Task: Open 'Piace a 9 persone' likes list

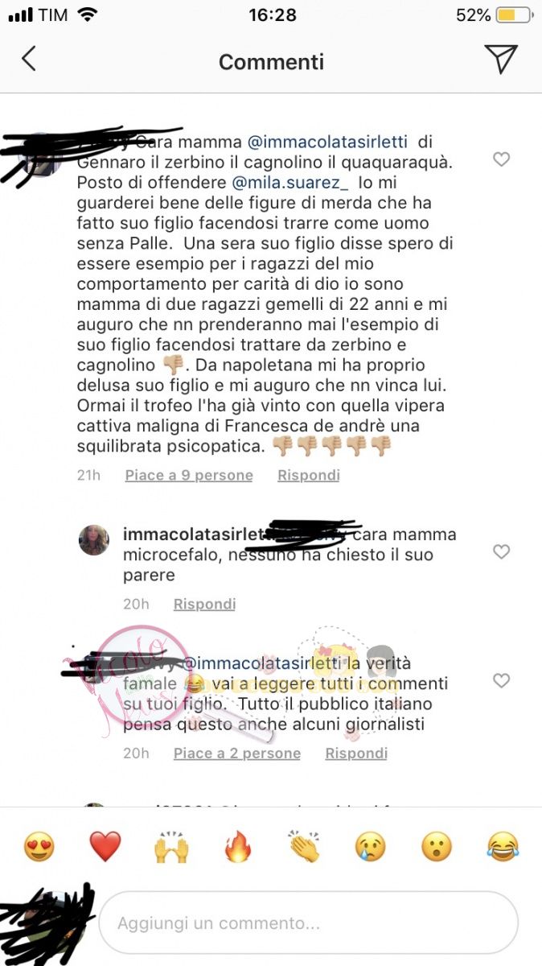Action: 189,476
